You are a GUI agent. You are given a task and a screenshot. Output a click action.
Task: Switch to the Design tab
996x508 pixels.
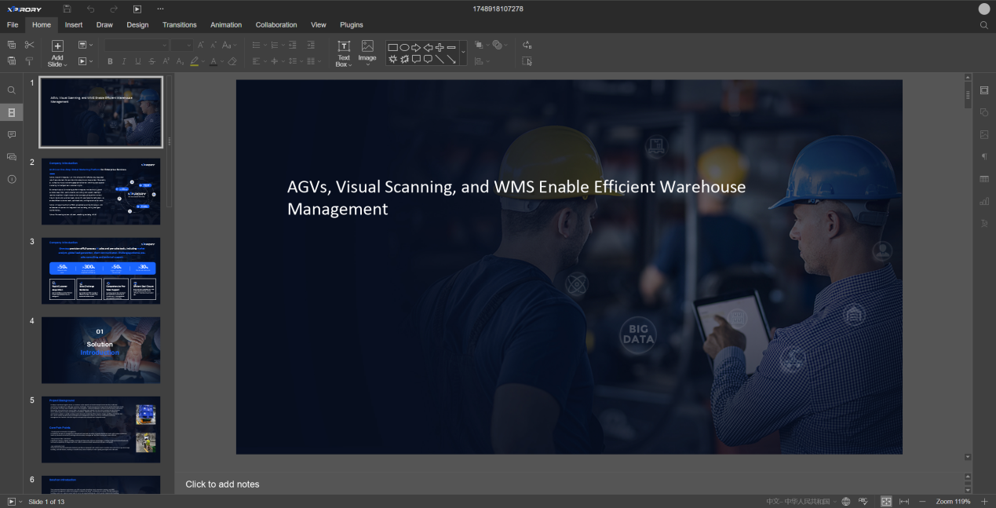point(137,25)
